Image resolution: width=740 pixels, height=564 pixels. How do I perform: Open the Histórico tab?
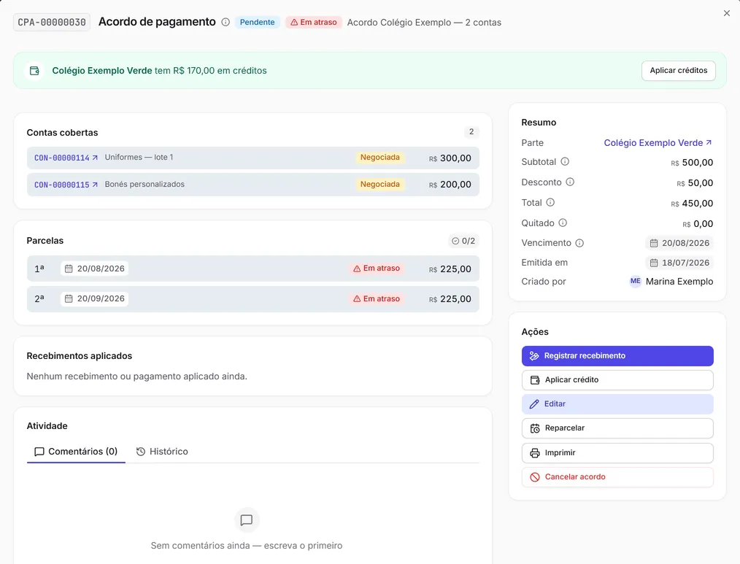click(x=162, y=452)
